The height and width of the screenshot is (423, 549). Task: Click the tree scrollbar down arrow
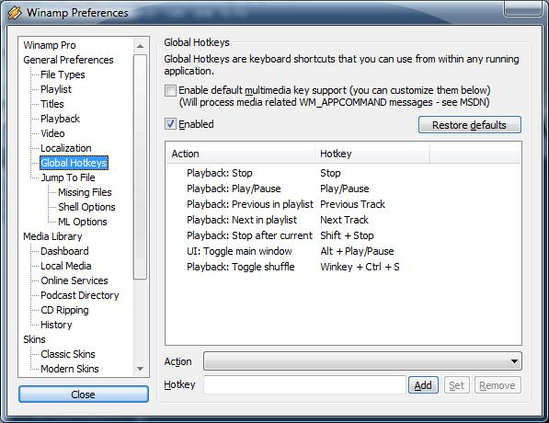coord(140,369)
